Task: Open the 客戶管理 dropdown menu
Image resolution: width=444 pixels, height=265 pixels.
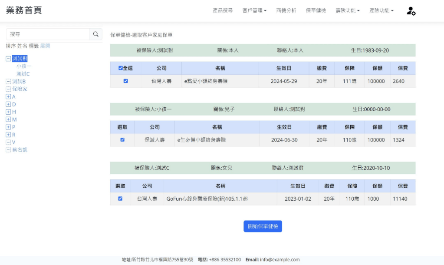Action: [x=254, y=10]
